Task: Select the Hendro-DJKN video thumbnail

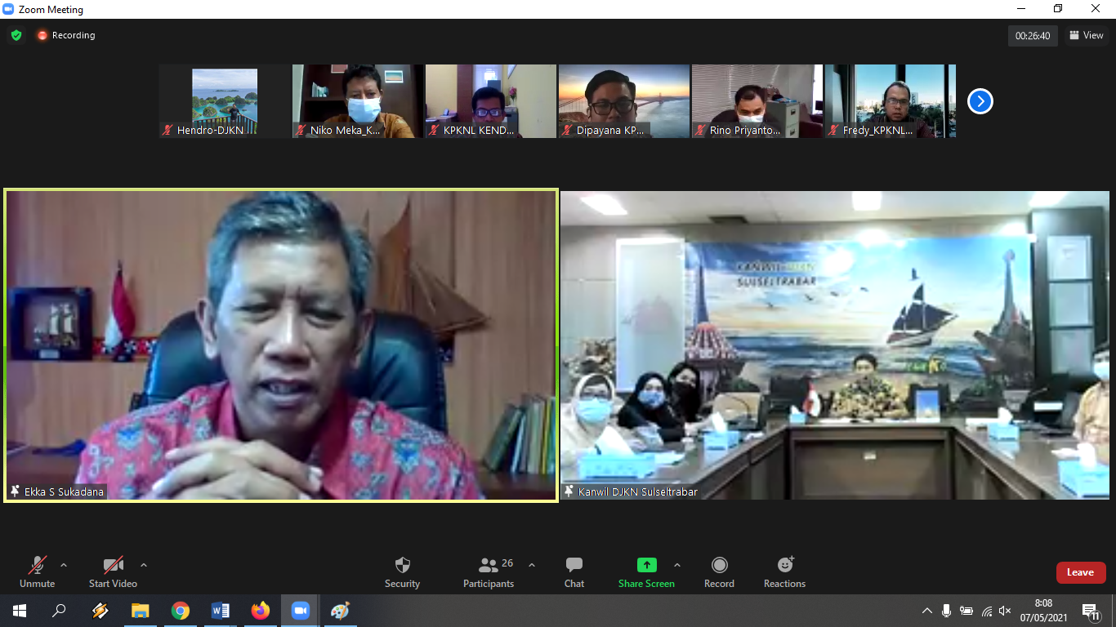Action: (225, 100)
